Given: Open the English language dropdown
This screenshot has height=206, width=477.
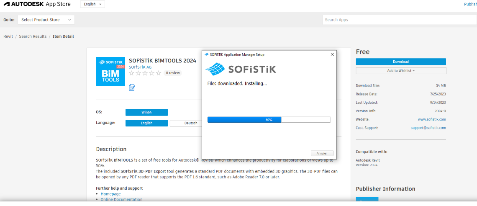Looking at the screenshot, I should point(92,4).
